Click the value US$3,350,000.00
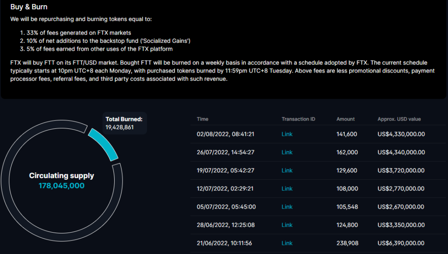The width and height of the screenshot is (448, 254). point(401,225)
